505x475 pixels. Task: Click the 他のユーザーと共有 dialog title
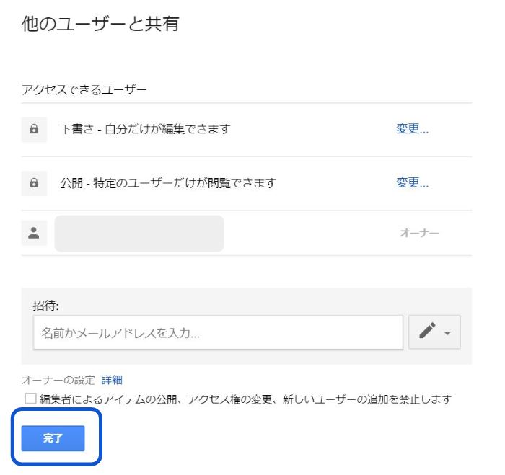click(x=100, y=25)
